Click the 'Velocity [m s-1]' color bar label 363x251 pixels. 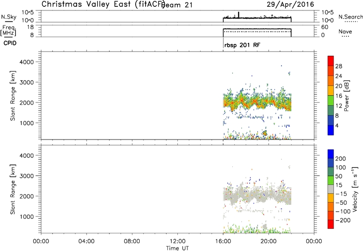pos(355,189)
